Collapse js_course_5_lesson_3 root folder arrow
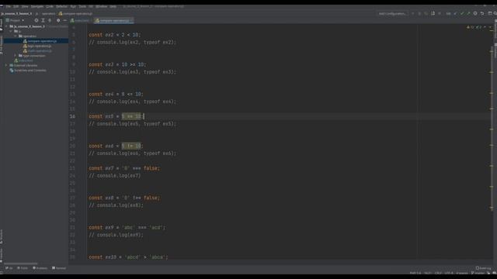Viewport: 497px width, 279px height. (x=7, y=26)
